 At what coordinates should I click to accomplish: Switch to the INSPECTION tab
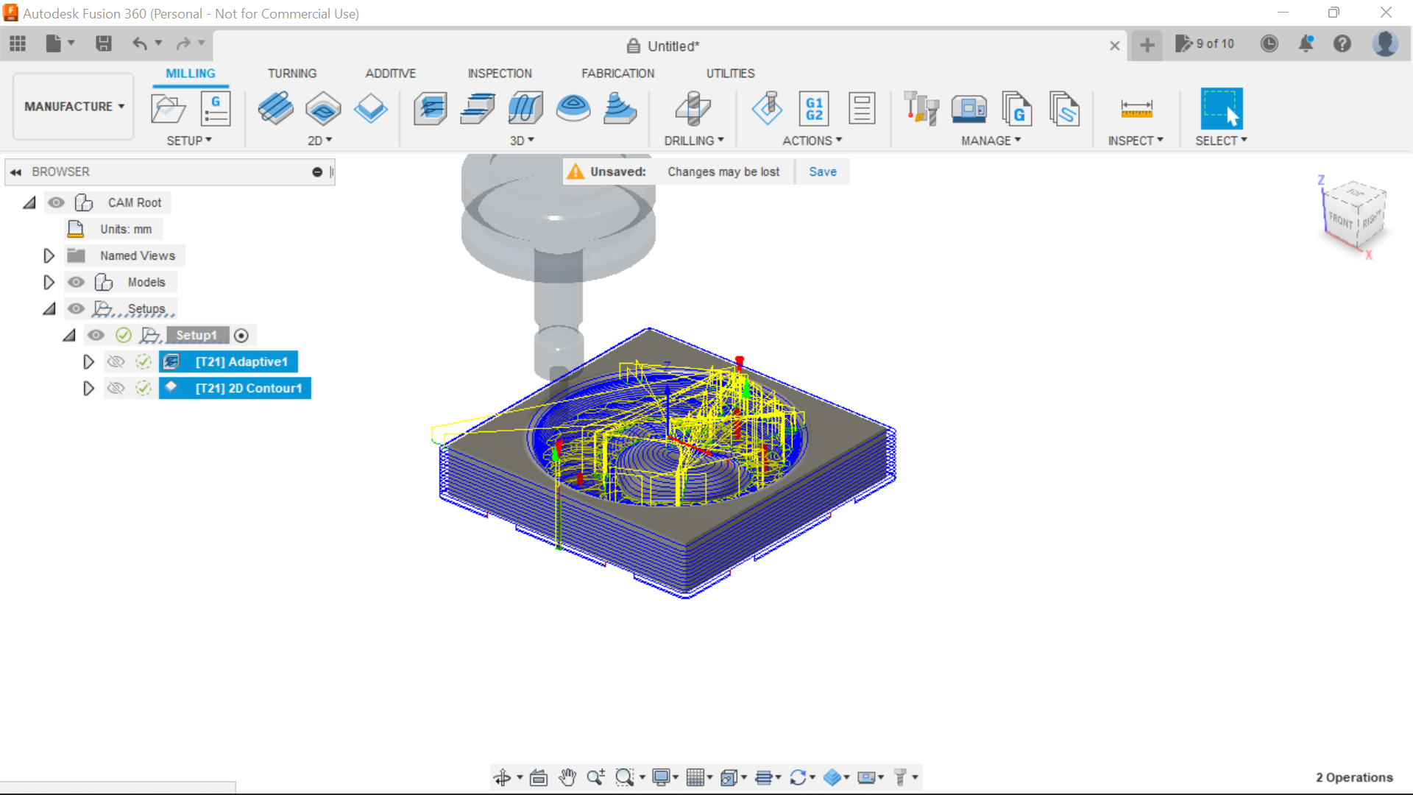(x=500, y=74)
